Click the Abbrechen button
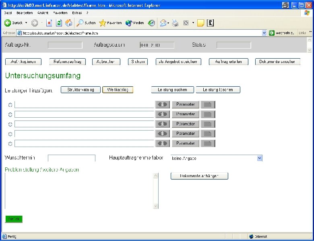 click(106, 62)
